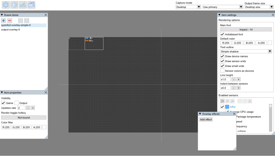Collapse the Scene items panel
The height and width of the screenshot is (156, 275).
pyautogui.click(x=2, y=15)
